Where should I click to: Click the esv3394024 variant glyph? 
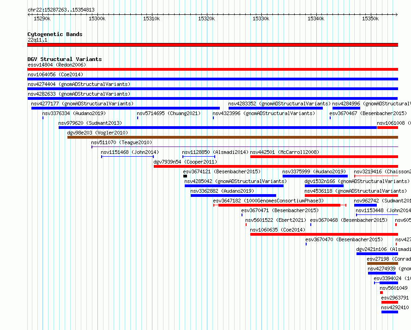coord(386,283)
